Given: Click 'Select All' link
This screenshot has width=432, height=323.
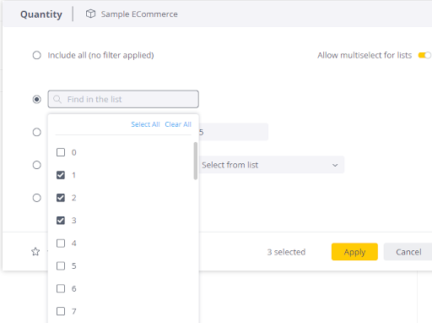Looking at the screenshot, I should click(145, 124).
